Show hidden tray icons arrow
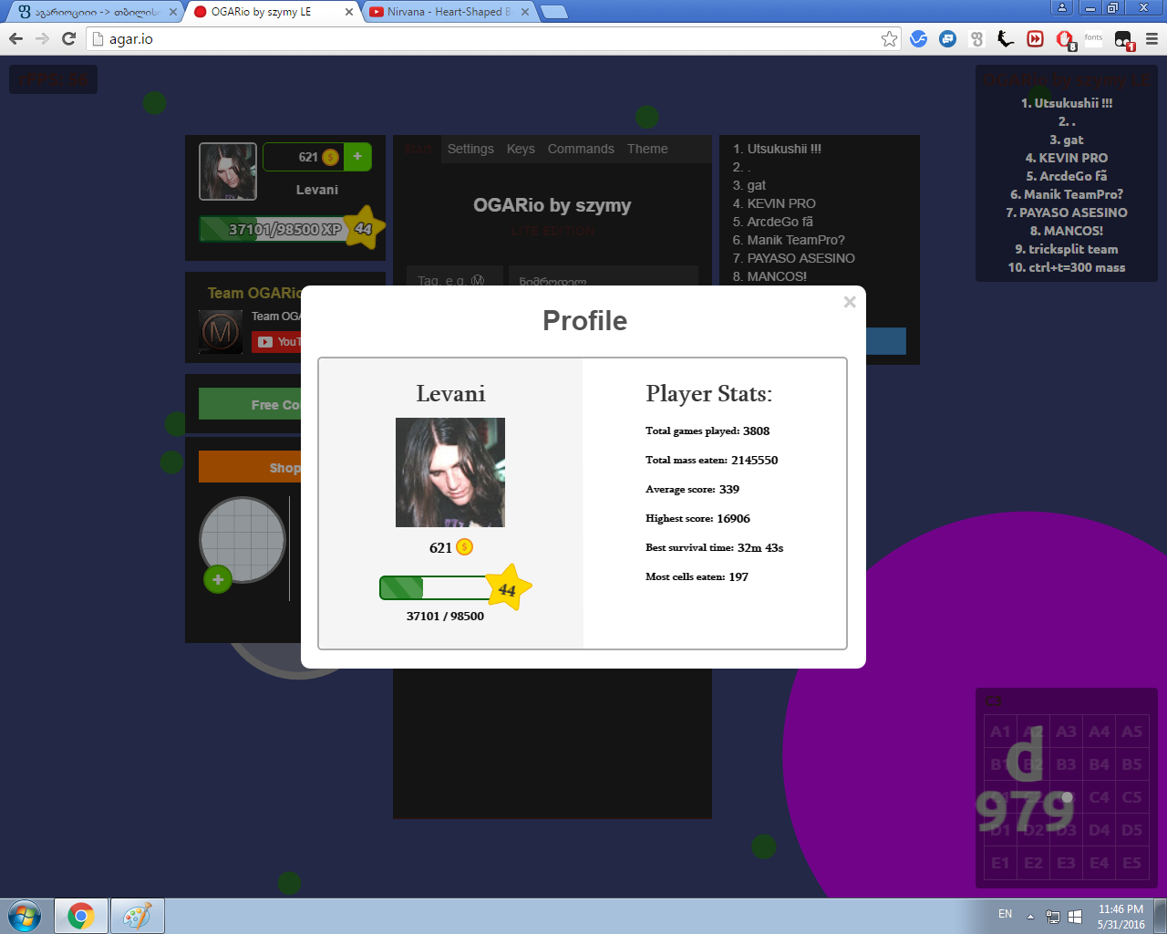The image size is (1167, 934). click(x=1030, y=917)
